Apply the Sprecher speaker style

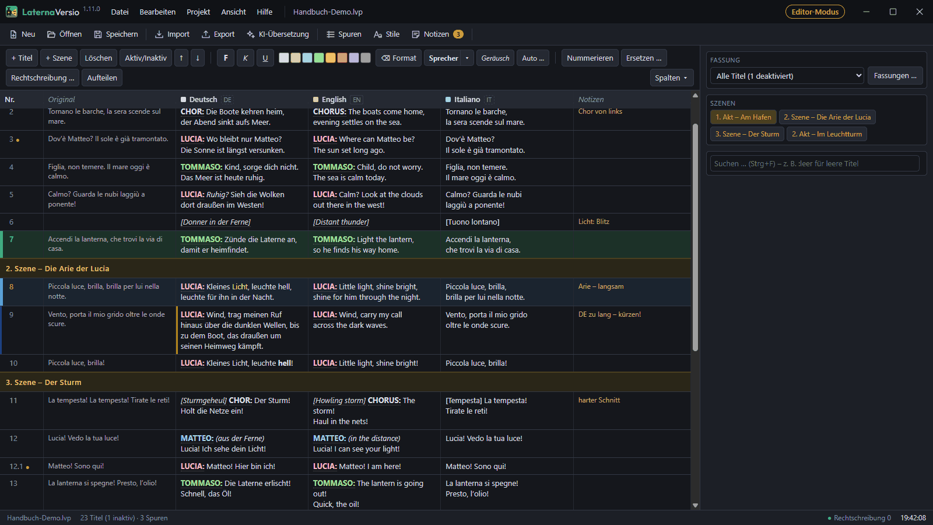click(443, 58)
